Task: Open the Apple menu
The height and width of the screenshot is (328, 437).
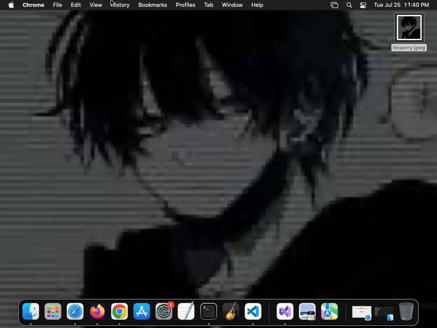Action: click(x=11, y=5)
